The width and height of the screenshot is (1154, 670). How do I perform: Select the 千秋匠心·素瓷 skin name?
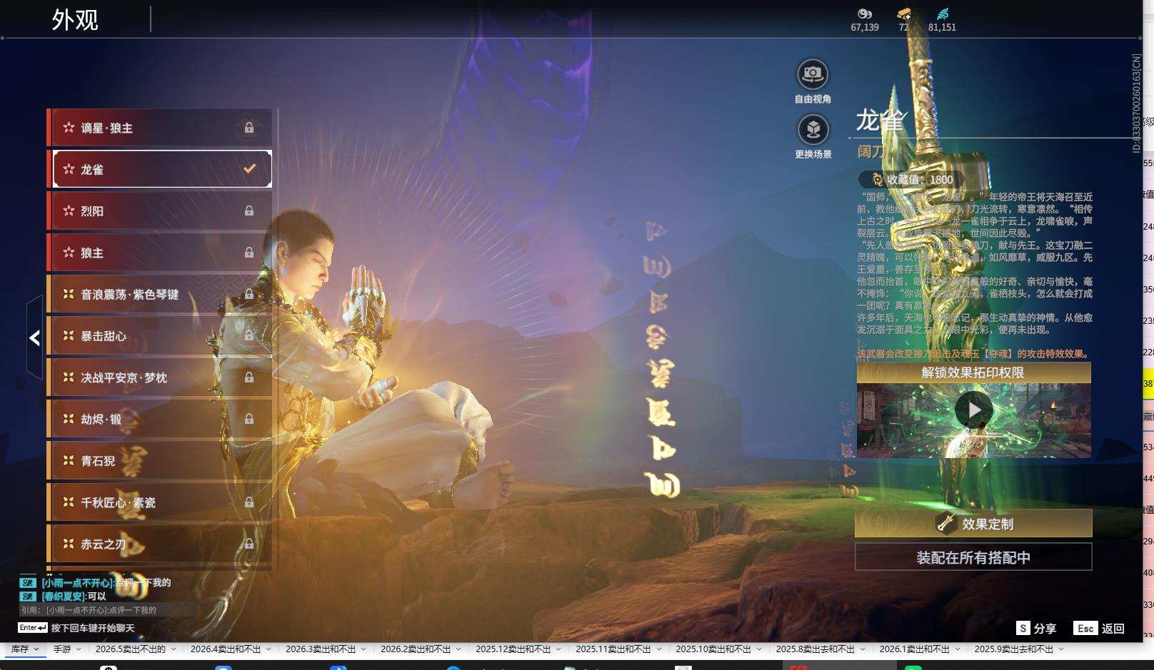tap(118, 503)
